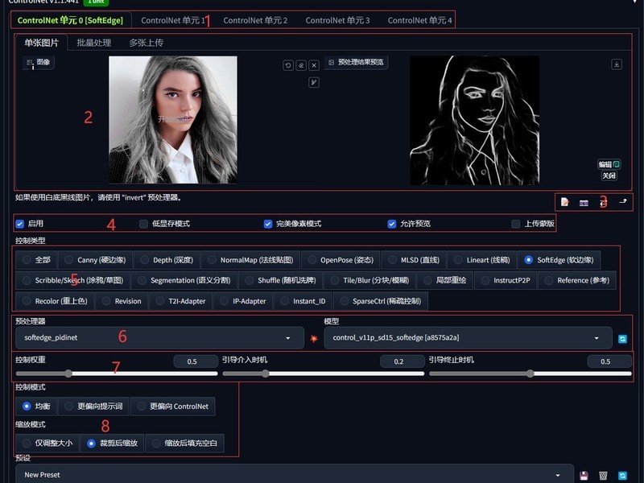Choose the OpenPose (姿态) control type
This screenshot has width=644, height=483.
click(x=341, y=260)
